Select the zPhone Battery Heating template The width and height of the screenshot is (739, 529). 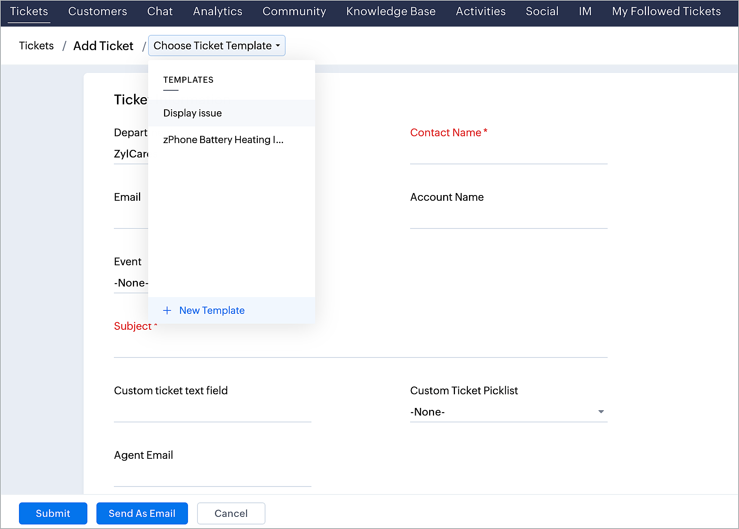point(223,140)
